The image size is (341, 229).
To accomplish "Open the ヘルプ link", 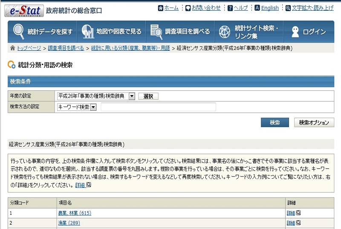I will point(241,8).
